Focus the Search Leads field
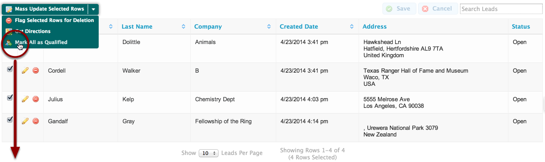Image resolution: width=545 pixels, height=162 pixels. click(x=501, y=9)
